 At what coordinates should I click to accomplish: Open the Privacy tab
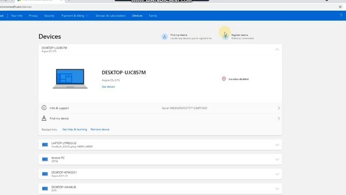coord(33,16)
